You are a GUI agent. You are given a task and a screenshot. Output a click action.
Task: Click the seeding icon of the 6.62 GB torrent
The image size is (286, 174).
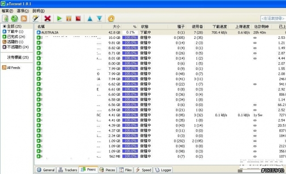point(38,84)
